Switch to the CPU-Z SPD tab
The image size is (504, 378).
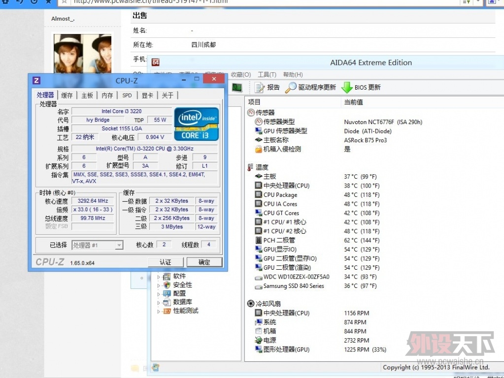tap(127, 95)
